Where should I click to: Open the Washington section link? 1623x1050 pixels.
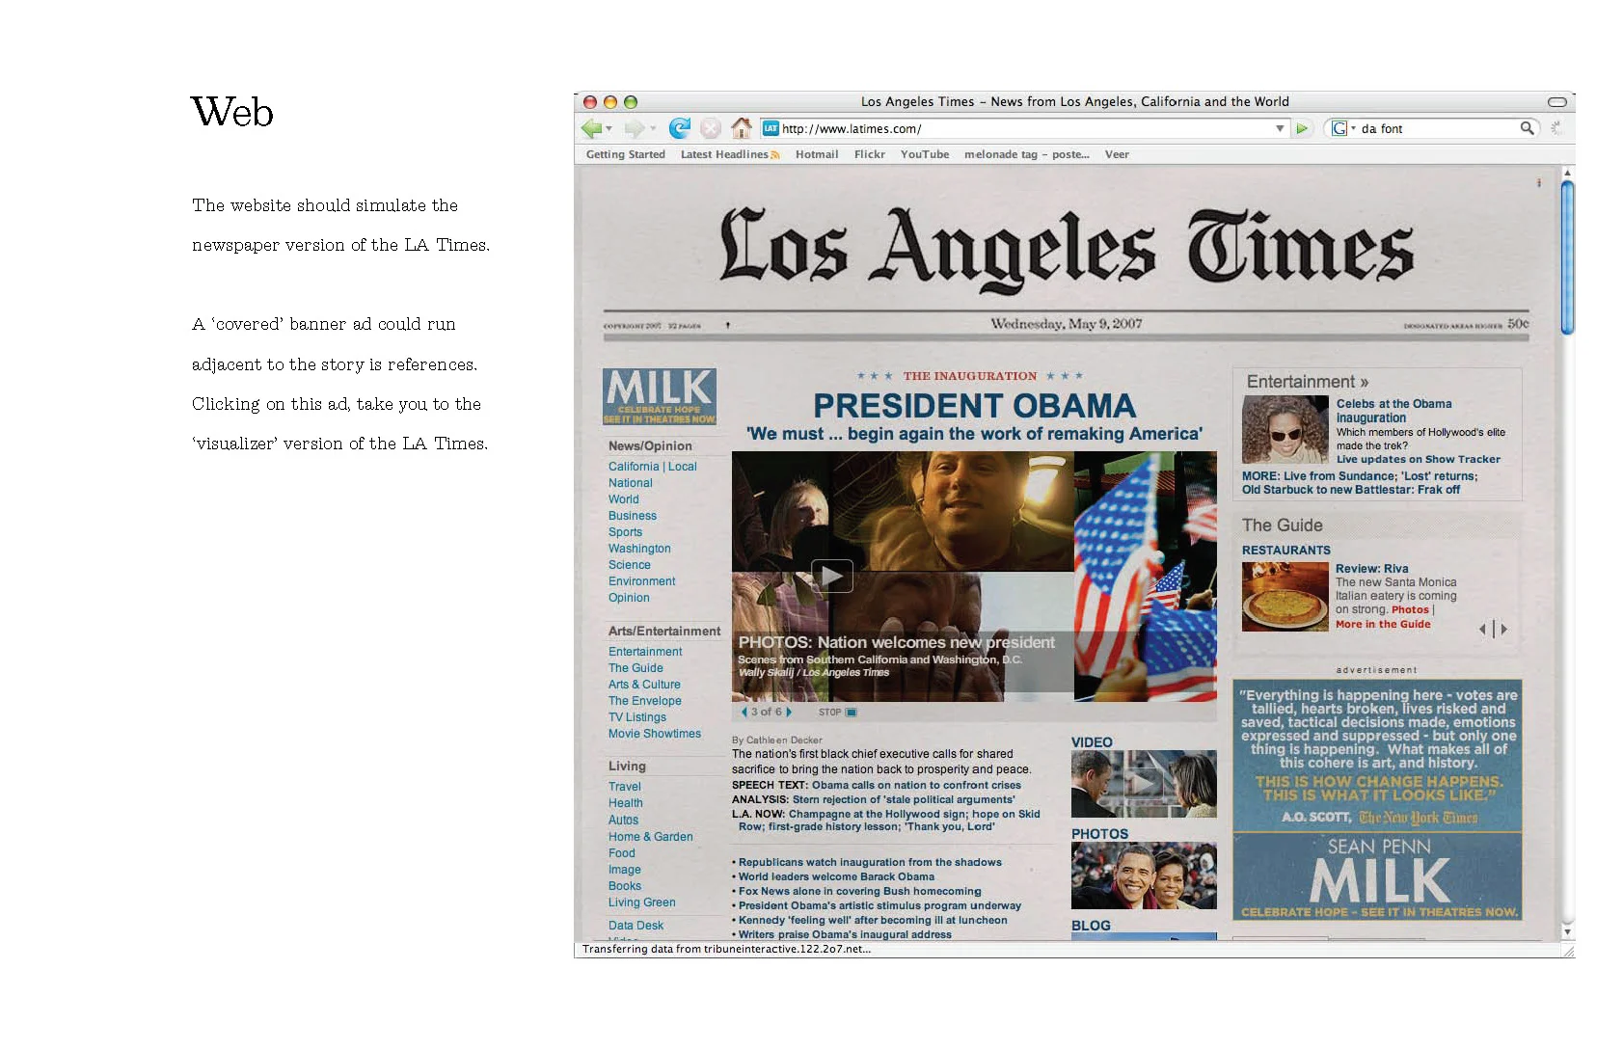[x=639, y=549]
